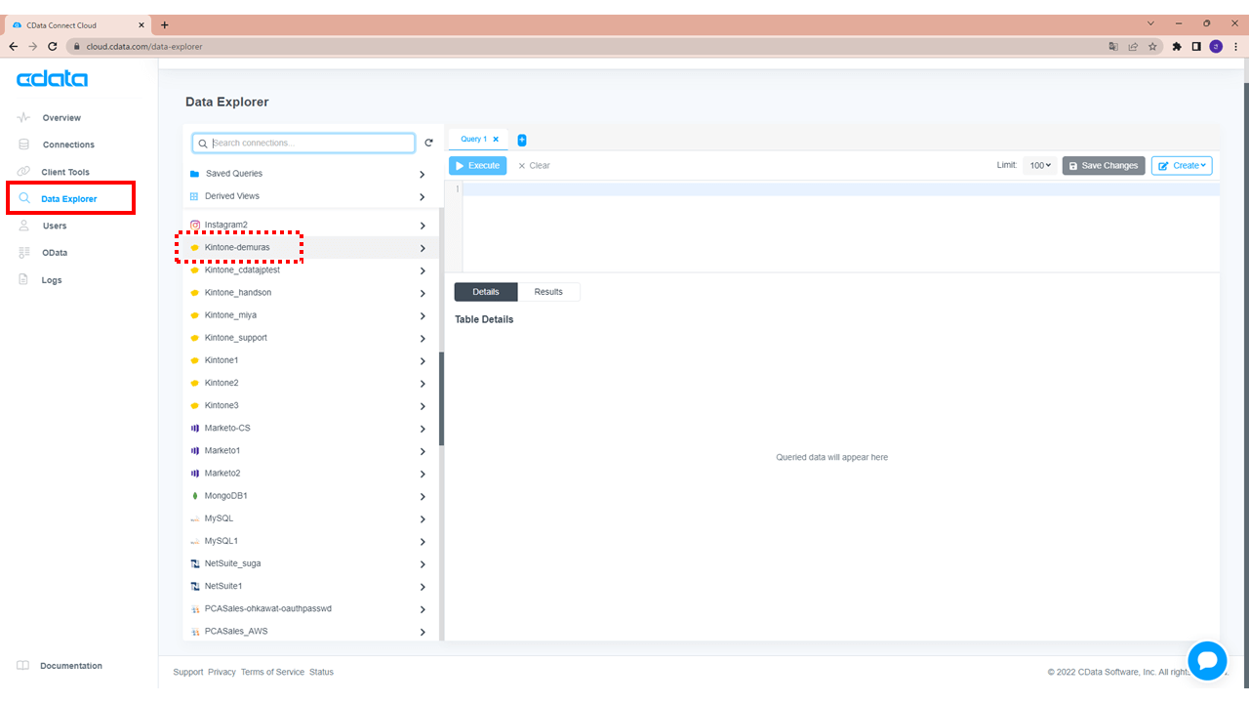The width and height of the screenshot is (1249, 703).
Task: Click into the SQL query editor
Action: click(840, 227)
